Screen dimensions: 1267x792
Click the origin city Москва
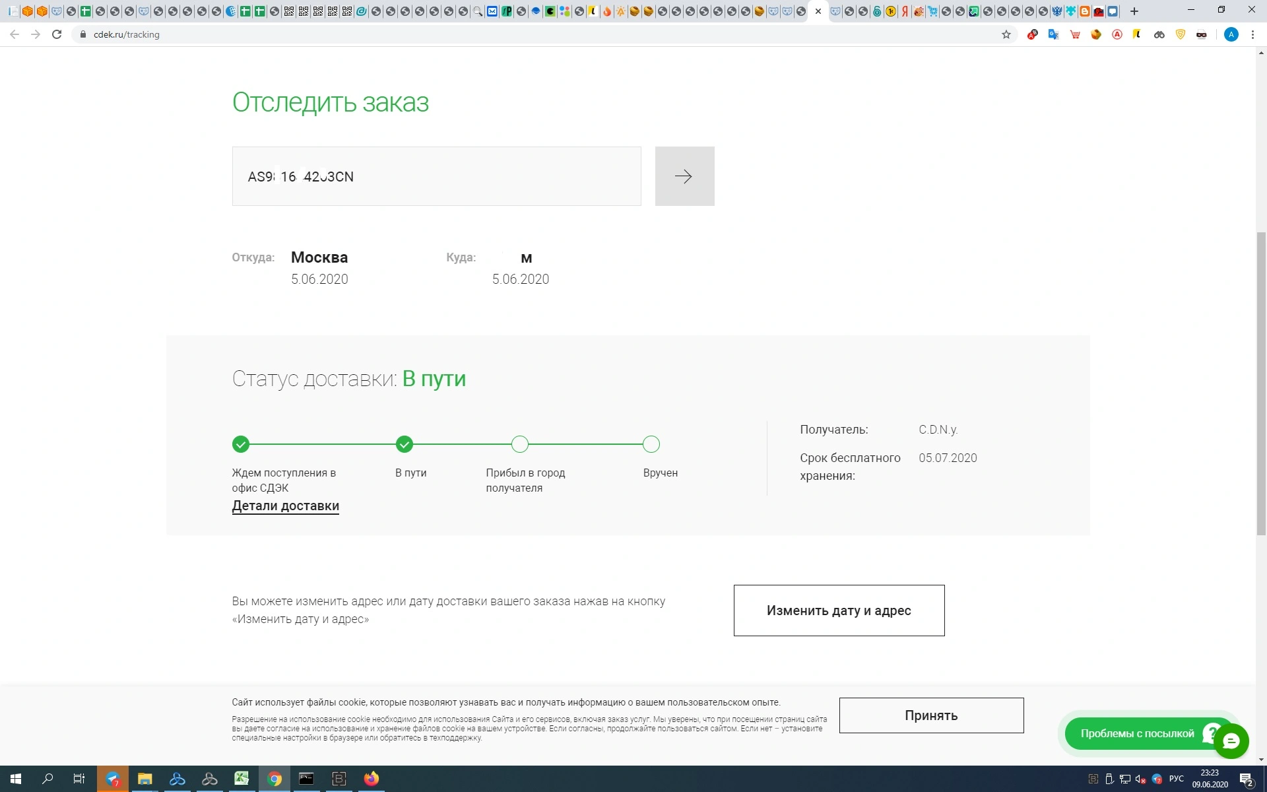319,257
